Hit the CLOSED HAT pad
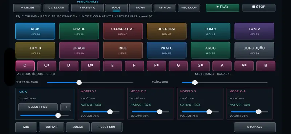The height and width of the screenshot is (134, 291). click(x=123, y=31)
